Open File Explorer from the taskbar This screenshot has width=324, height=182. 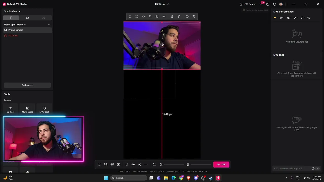click(x=166, y=178)
